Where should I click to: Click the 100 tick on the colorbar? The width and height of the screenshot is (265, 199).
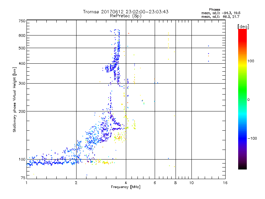(x=252, y=61)
